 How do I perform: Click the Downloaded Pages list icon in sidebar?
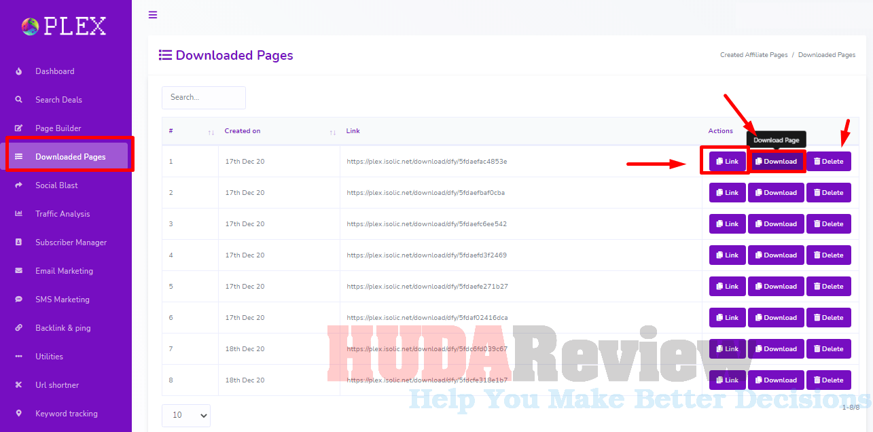19,157
